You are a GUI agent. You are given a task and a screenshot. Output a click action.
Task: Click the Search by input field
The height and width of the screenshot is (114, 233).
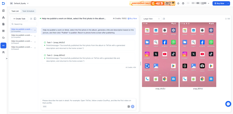(x=24, y=24)
